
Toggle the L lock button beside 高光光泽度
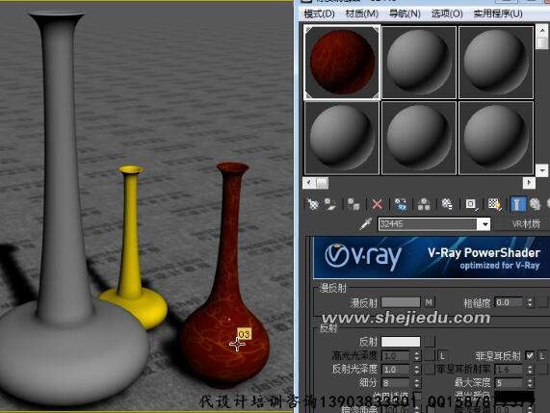pos(443,356)
